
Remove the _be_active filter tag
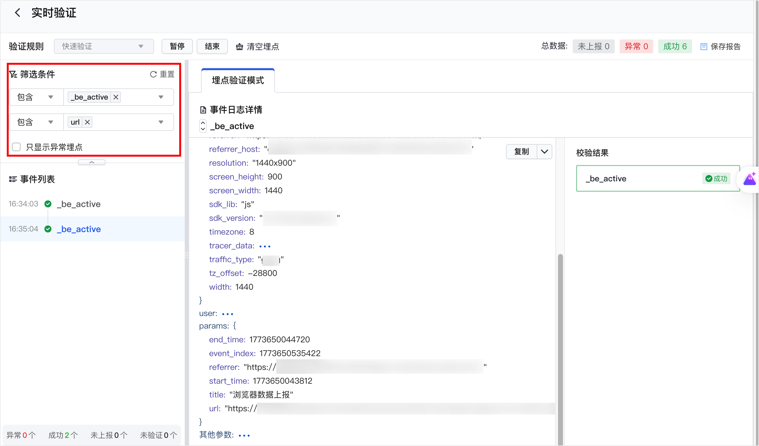(x=116, y=97)
